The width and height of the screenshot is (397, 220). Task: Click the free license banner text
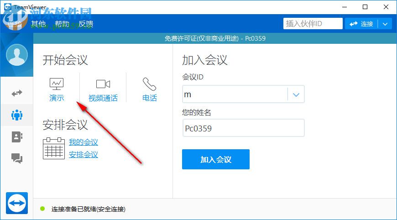pyautogui.click(x=215, y=38)
